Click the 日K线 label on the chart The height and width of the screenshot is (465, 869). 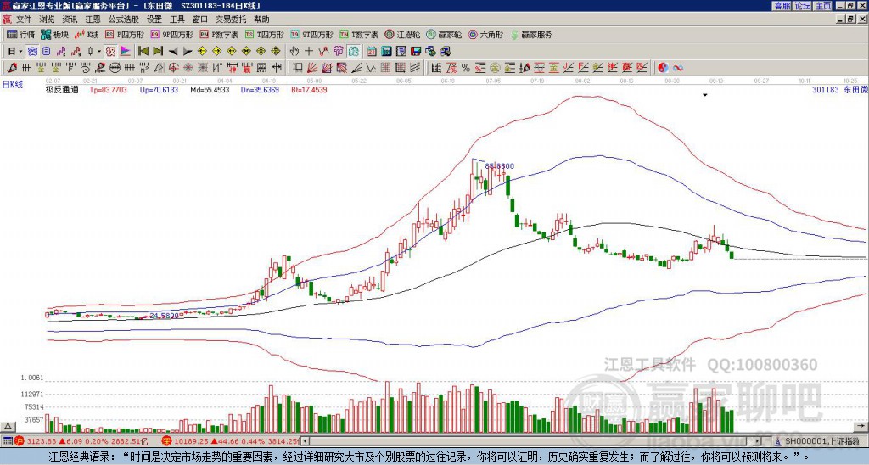click(13, 85)
